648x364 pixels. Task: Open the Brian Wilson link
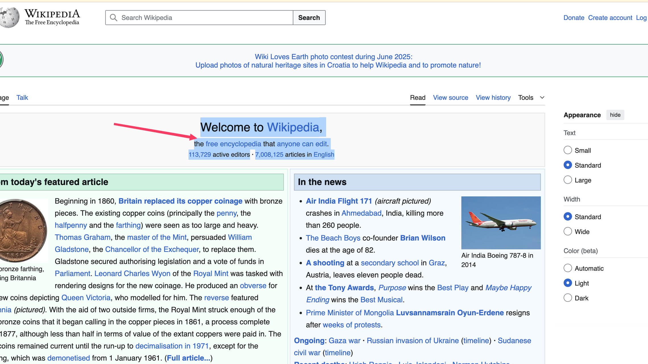click(423, 238)
